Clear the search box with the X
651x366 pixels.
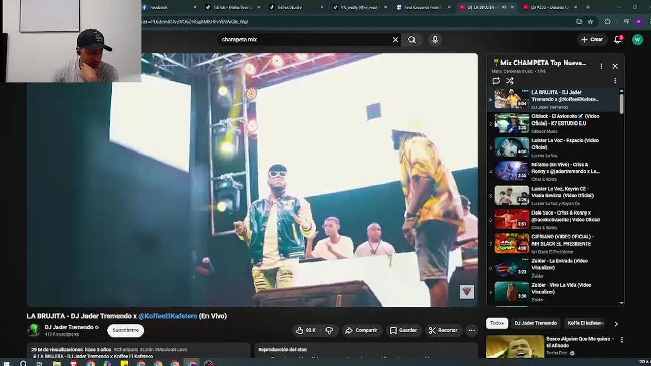(395, 40)
